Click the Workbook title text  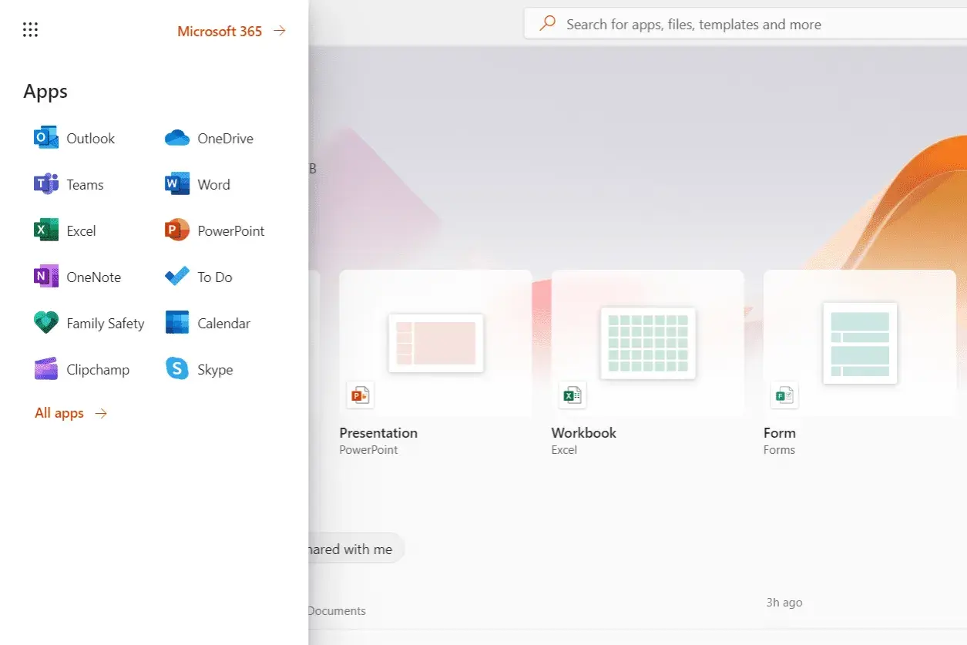pyautogui.click(x=584, y=433)
